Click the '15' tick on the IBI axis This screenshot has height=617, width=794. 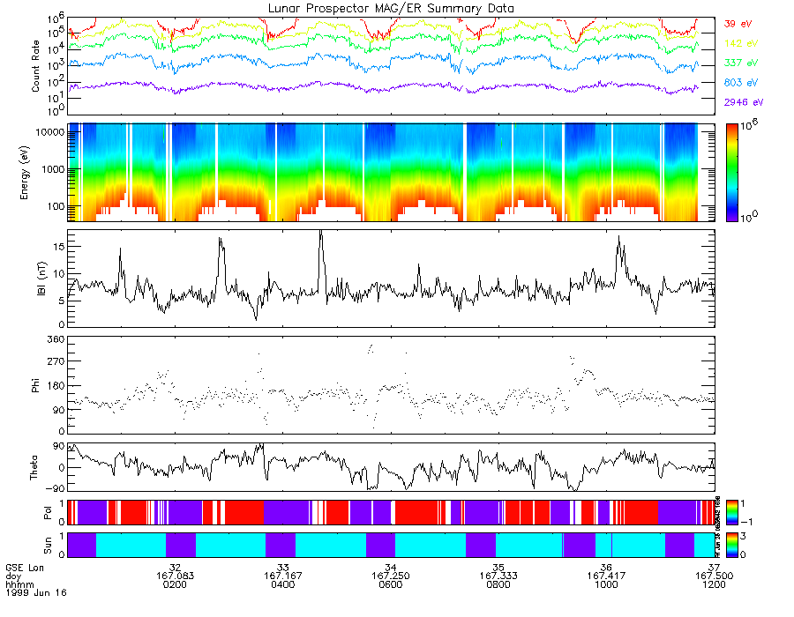59,246
